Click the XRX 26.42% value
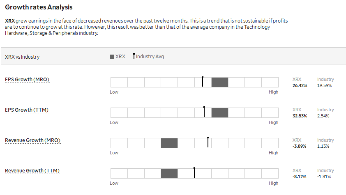346x195 pixels. click(300, 85)
